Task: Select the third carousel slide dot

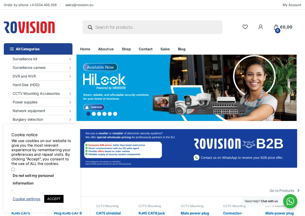Action: [x=99, y=114]
